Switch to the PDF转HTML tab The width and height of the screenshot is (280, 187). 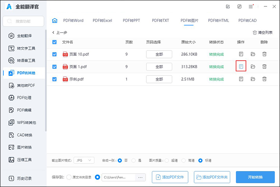(218, 21)
